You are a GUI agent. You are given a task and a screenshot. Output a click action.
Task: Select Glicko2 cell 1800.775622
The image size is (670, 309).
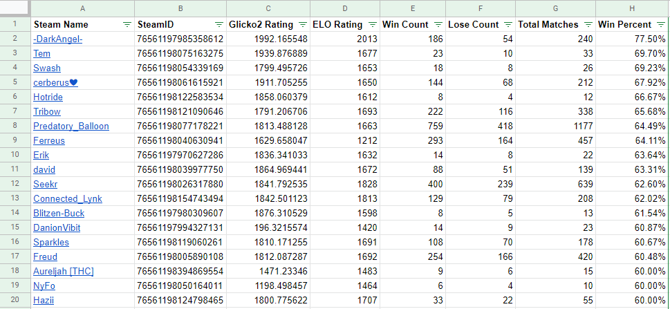click(268, 301)
